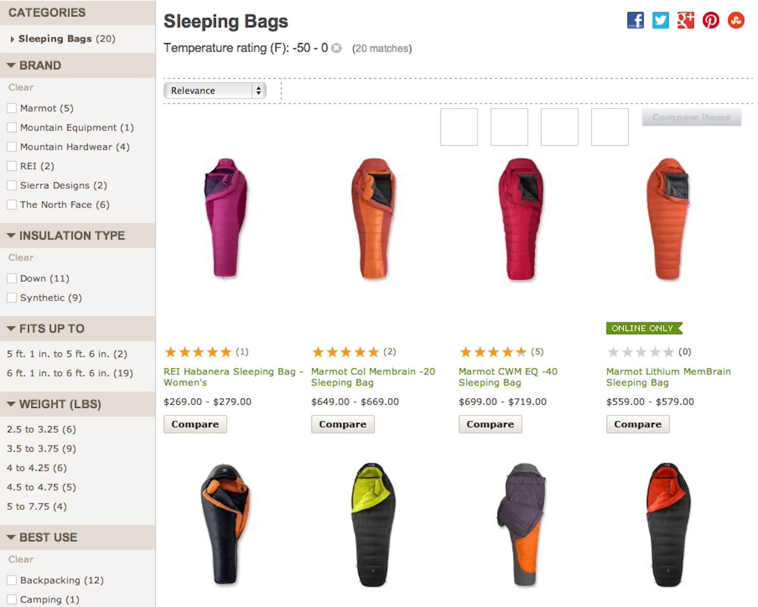Screen dimensions: 758x607
Task: Pin this page on Pinterest
Action: point(711,20)
